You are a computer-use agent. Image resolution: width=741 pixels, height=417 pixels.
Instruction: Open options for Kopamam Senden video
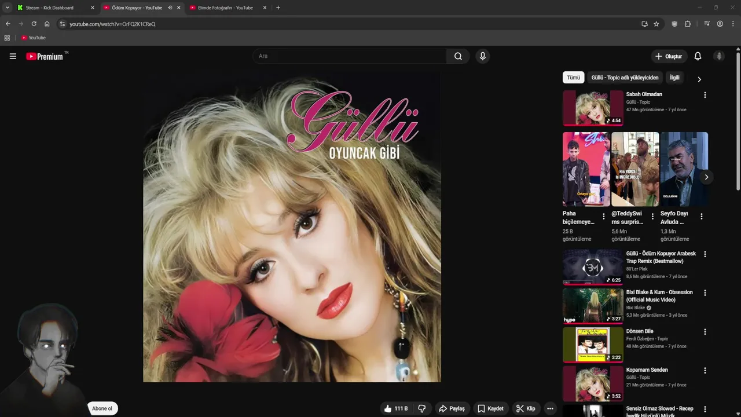pos(705,371)
